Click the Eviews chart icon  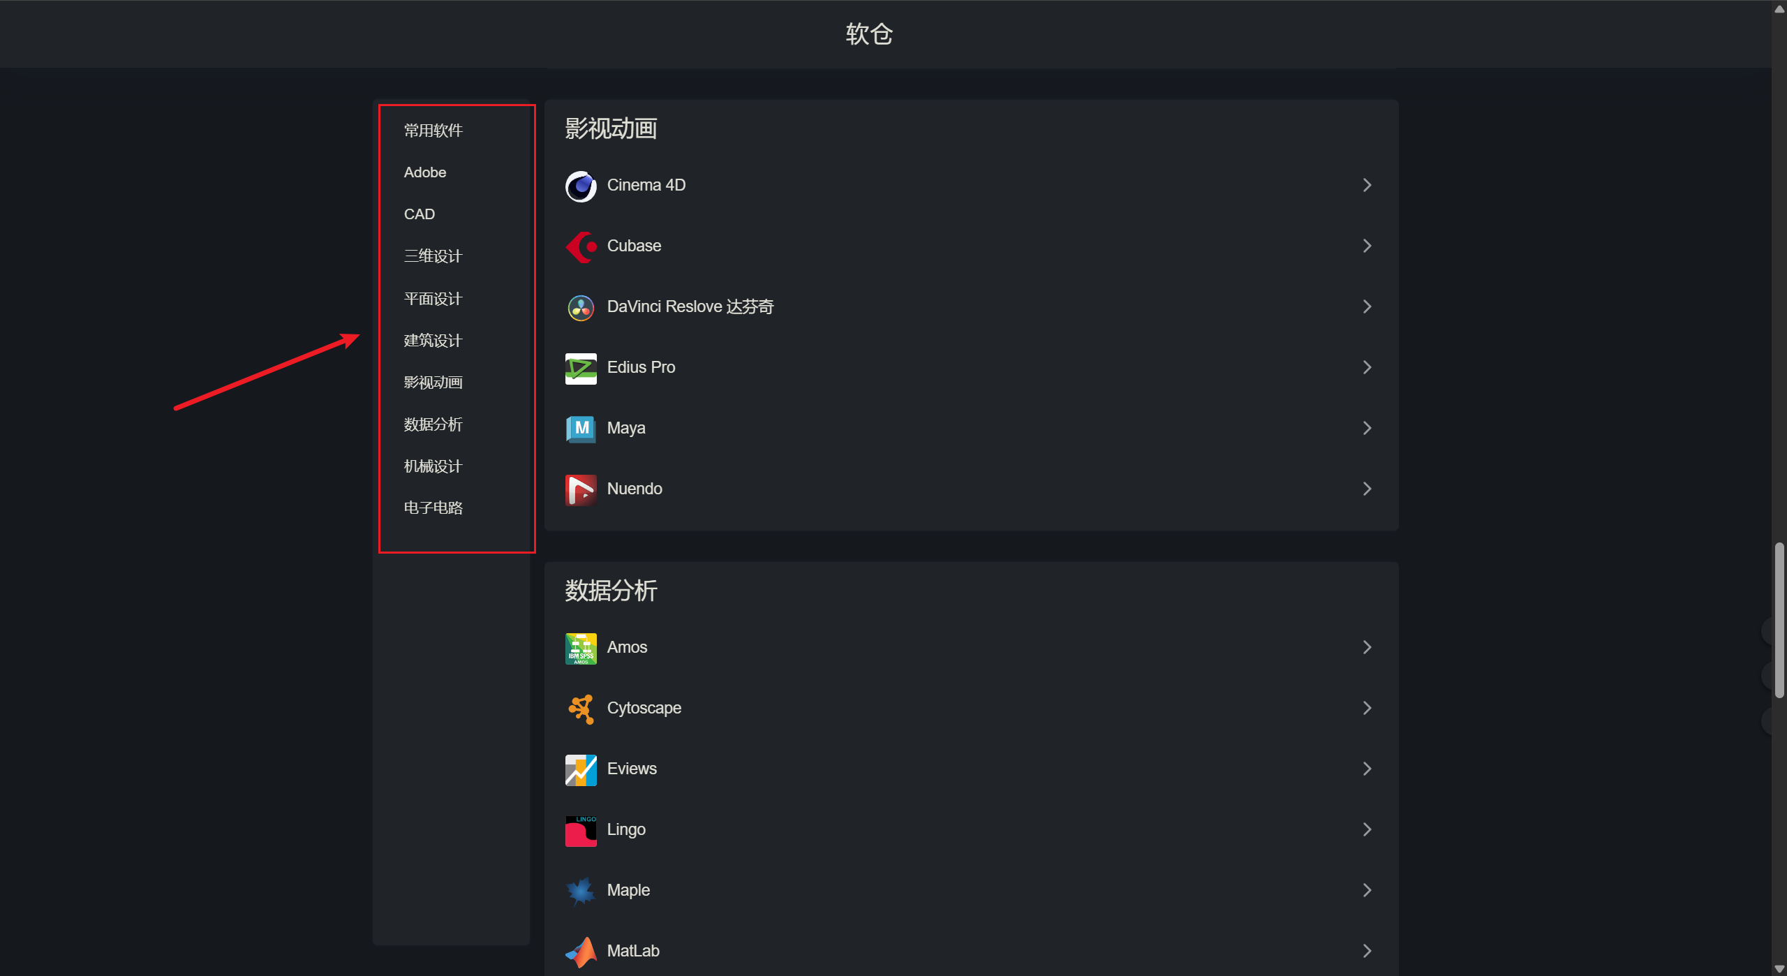pos(581,769)
